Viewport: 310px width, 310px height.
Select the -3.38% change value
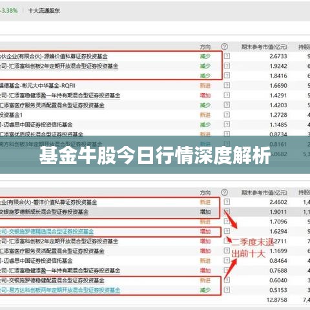[x=8, y=10]
